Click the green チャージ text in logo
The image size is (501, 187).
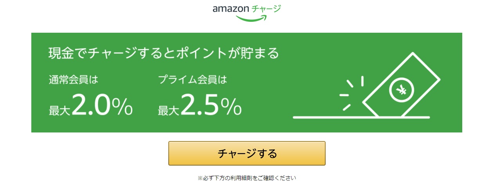pyautogui.click(x=266, y=9)
